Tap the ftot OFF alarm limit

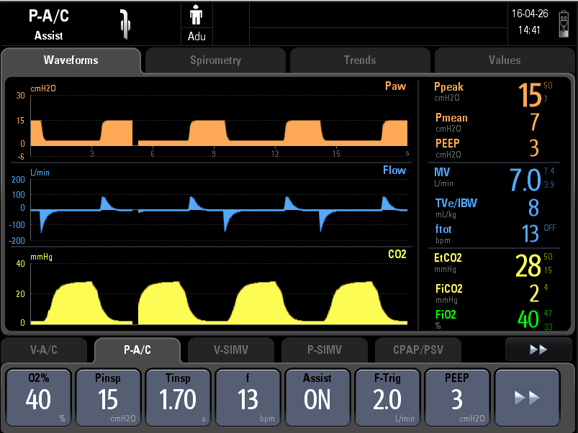[550, 228]
